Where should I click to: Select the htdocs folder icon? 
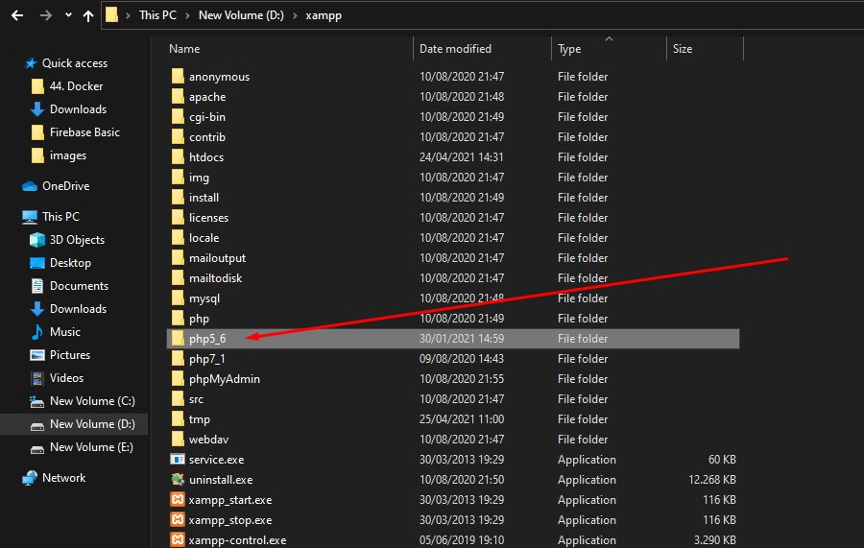(178, 157)
